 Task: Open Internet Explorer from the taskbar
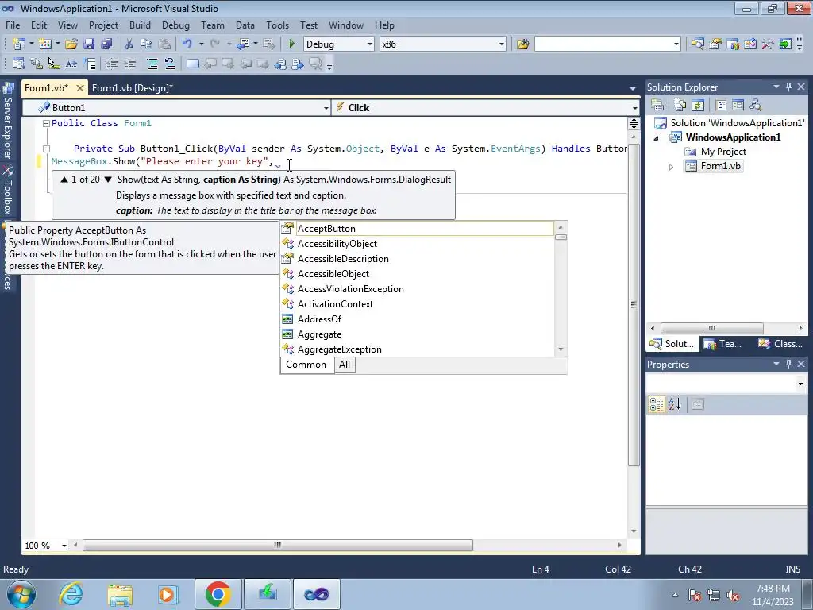coord(71,594)
